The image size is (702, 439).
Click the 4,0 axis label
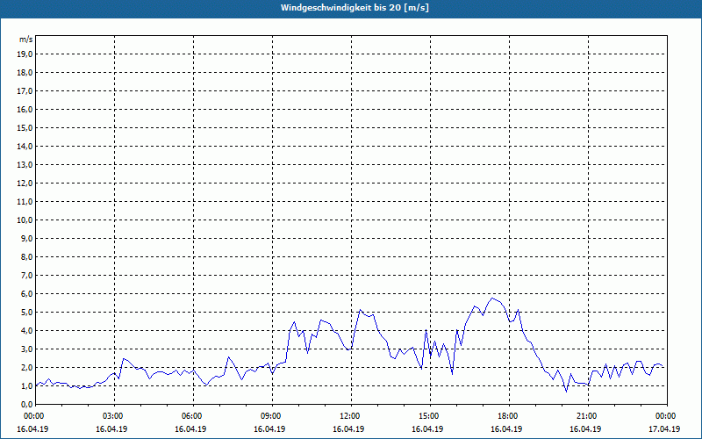27,331
